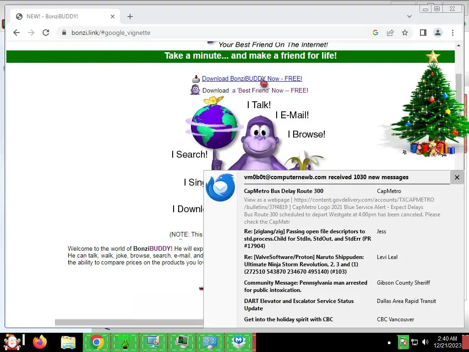Open the green terminal computer taskbar app
The image size is (469, 352).
click(x=181, y=342)
